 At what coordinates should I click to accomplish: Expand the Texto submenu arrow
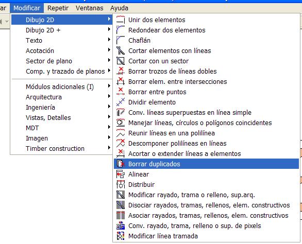(x=109, y=40)
